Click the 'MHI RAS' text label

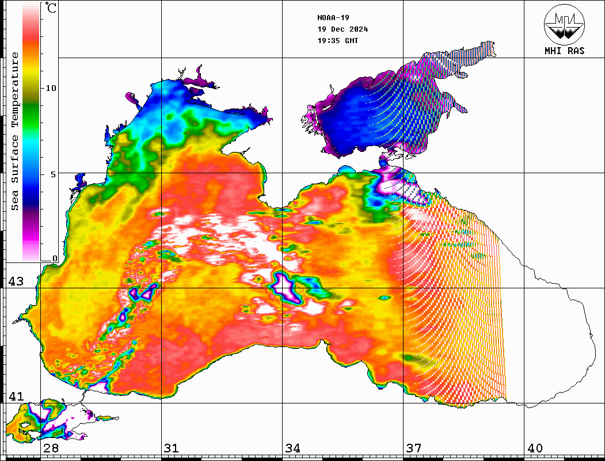tap(565, 51)
